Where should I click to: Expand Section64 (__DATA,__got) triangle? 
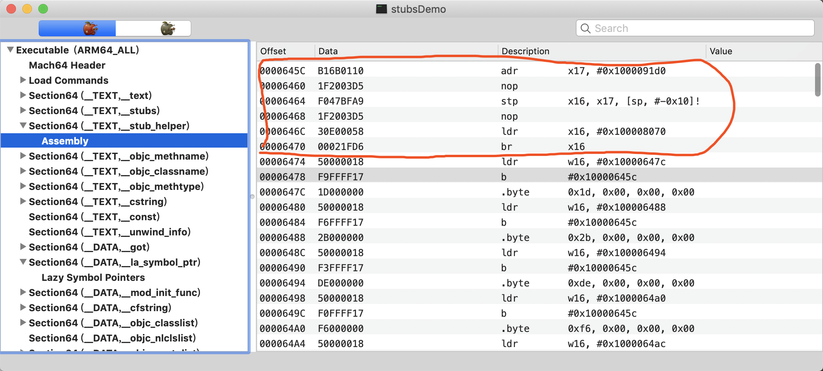pos(23,247)
